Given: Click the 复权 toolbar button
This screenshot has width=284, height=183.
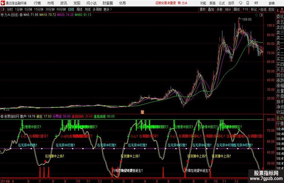Looking at the screenshot, I should (x=203, y=9).
